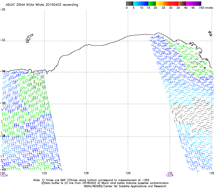
Task: Click the '45' legend scale label
Action: click(193, 8)
